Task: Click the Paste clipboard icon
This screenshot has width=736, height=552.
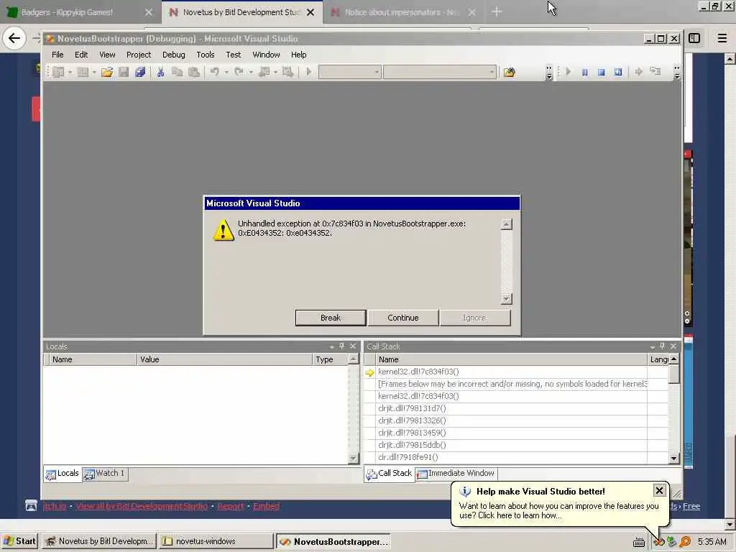Action: [193, 72]
